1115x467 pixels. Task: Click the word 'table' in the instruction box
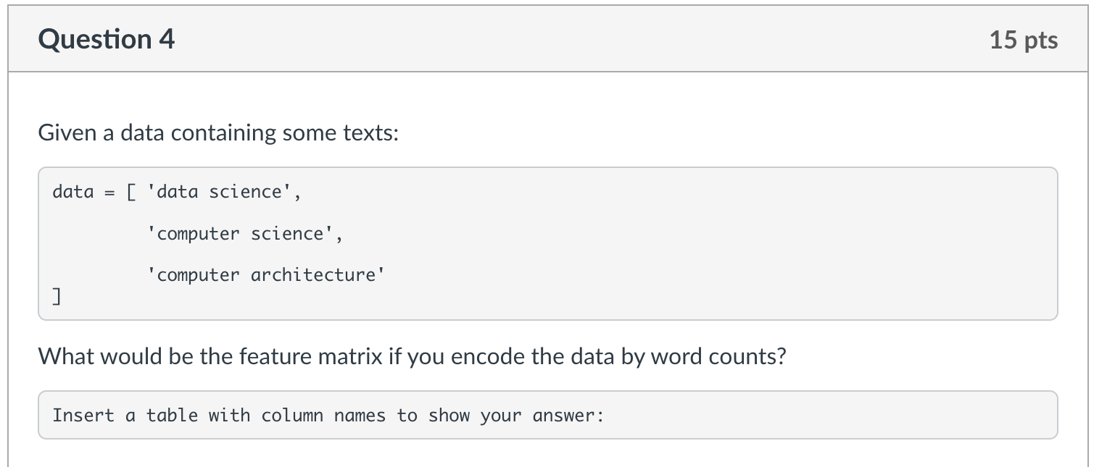pos(172,416)
